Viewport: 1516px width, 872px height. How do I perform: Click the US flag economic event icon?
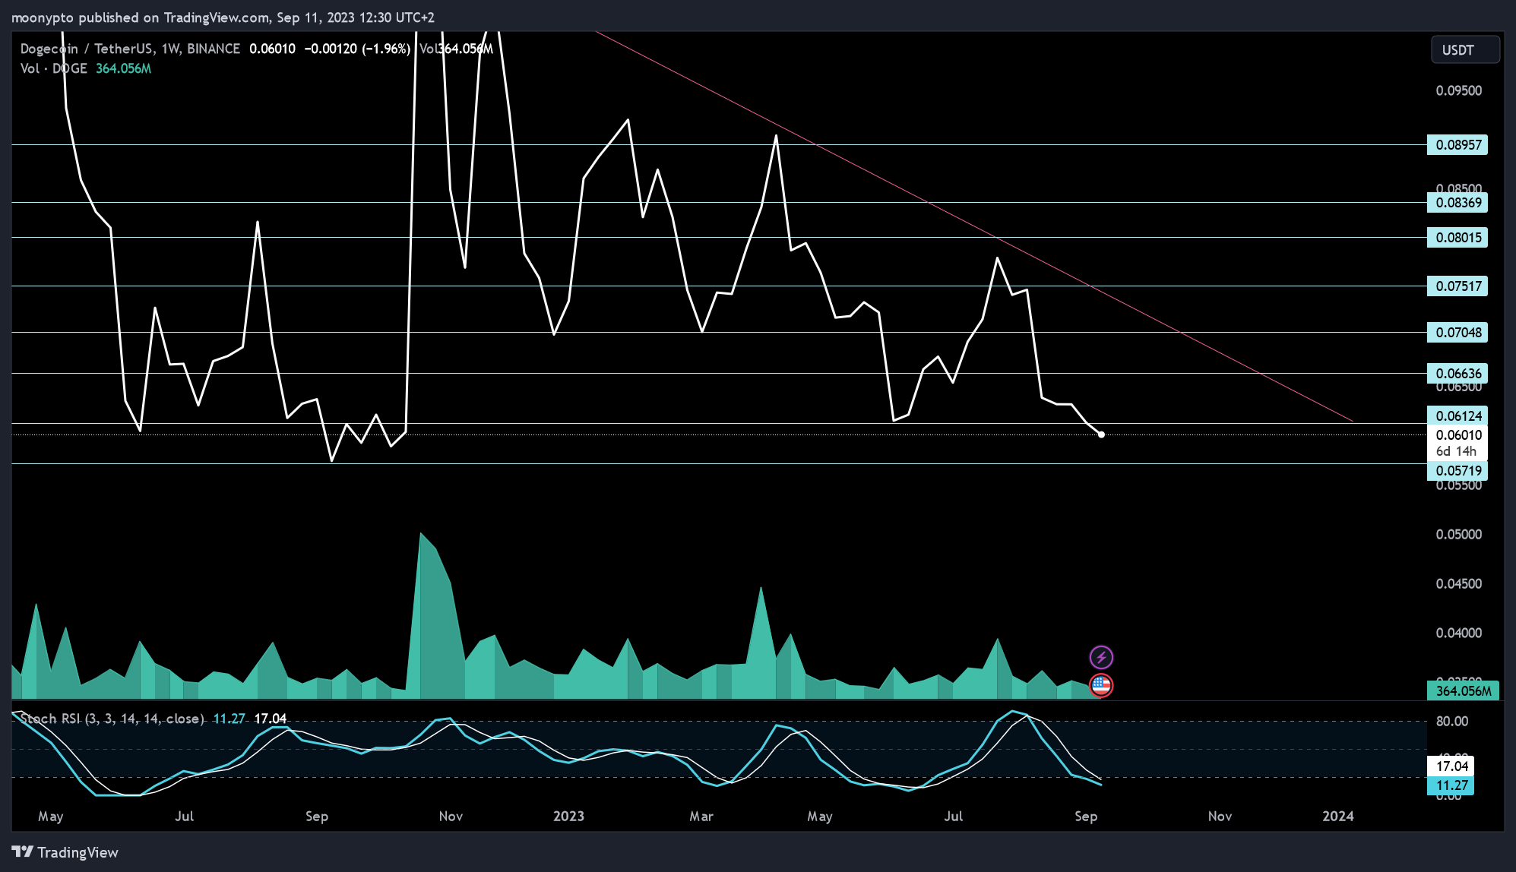pyautogui.click(x=1101, y=685)
